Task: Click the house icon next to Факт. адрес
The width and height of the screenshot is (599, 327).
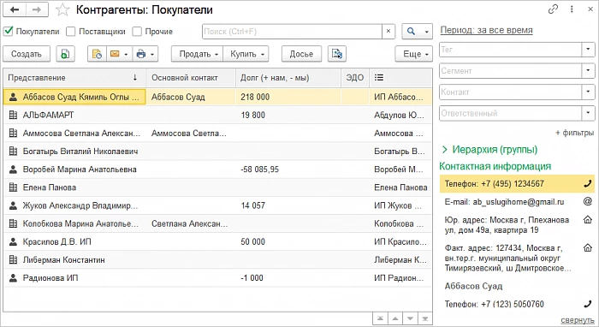Action: pyautogui.click(x=588, y=248)
